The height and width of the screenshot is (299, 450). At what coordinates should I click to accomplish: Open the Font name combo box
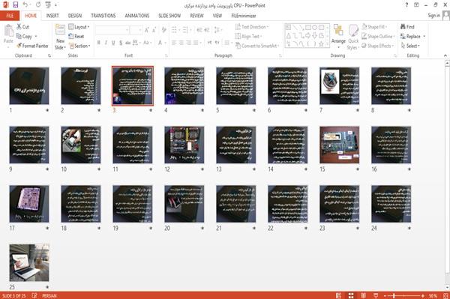click(x=112, y=30)
